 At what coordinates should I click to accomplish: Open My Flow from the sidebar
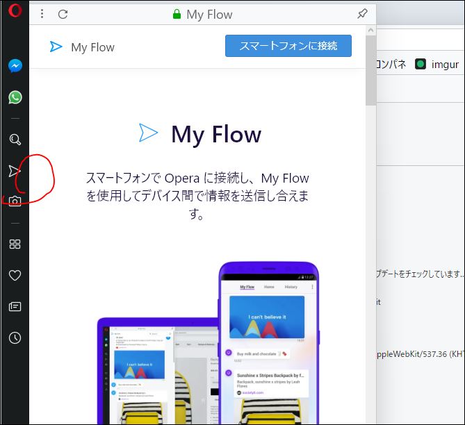[14, 171]
